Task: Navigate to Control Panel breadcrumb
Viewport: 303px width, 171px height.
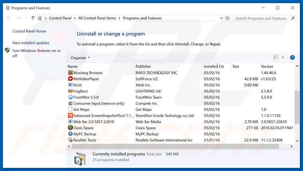Action: [60, 18]
